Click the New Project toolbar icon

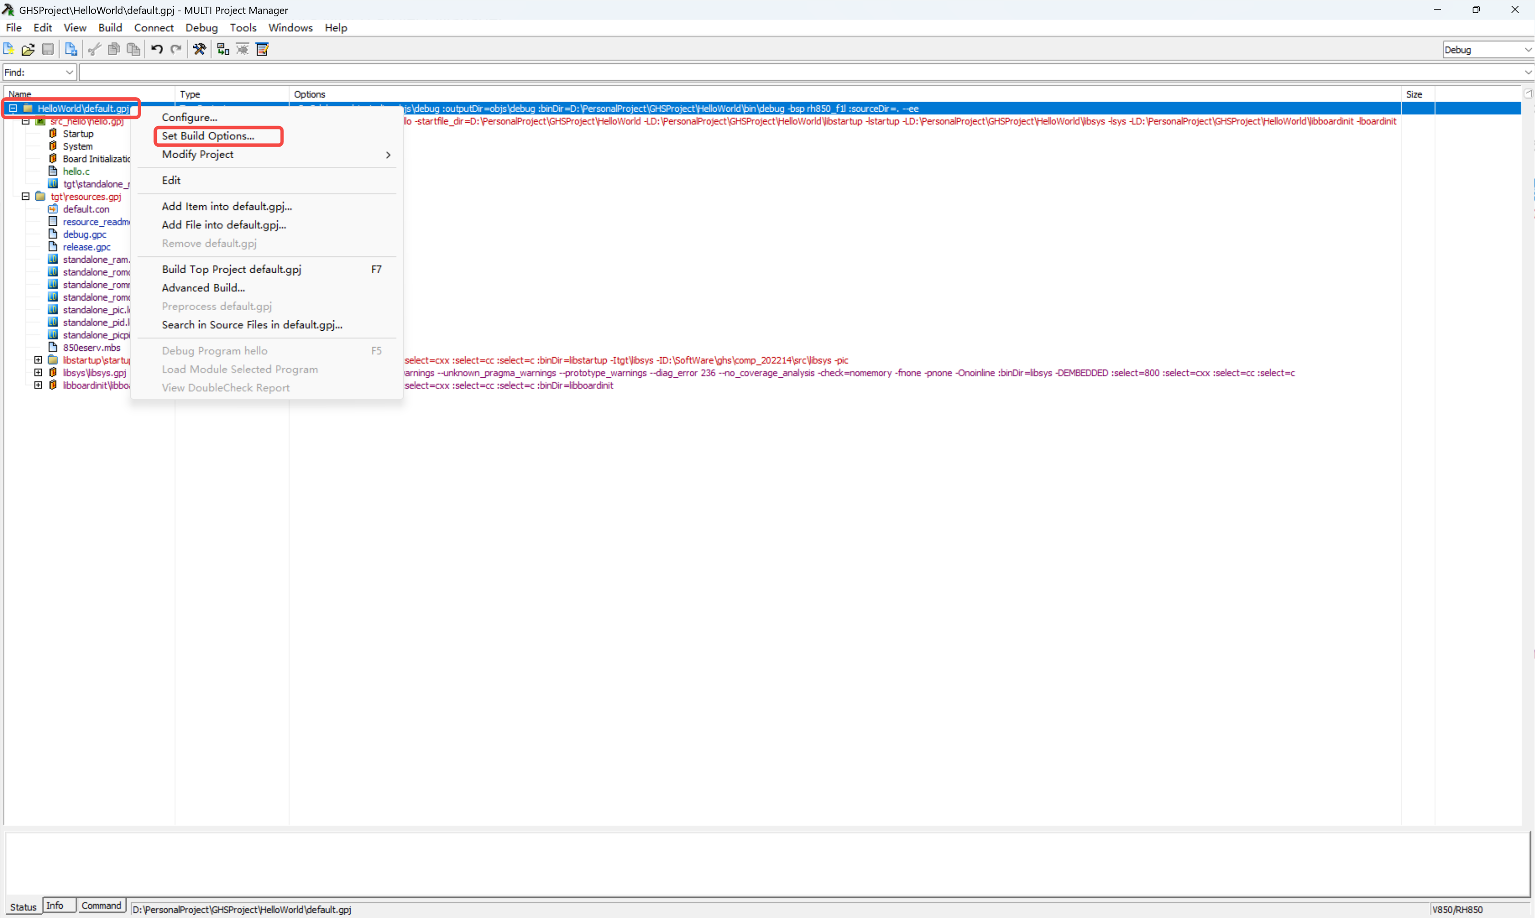coord(9,49)
